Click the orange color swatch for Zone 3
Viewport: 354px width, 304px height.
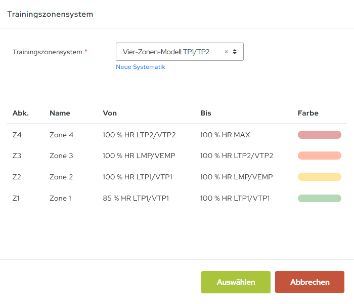coord(319,156)
